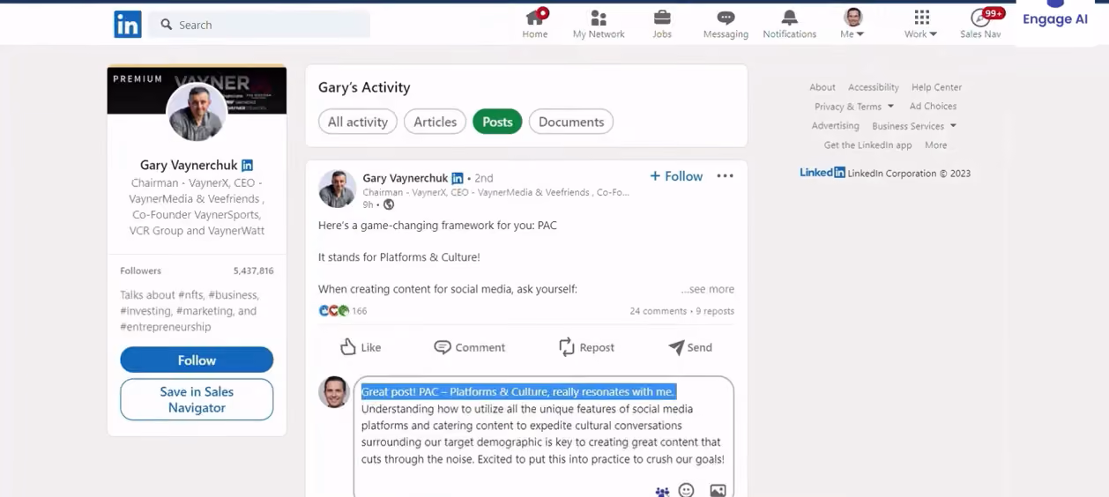Viewport: 1109px width, 497px height.
Task: Click the Comment speech bubble button
Action: (469, 347)
